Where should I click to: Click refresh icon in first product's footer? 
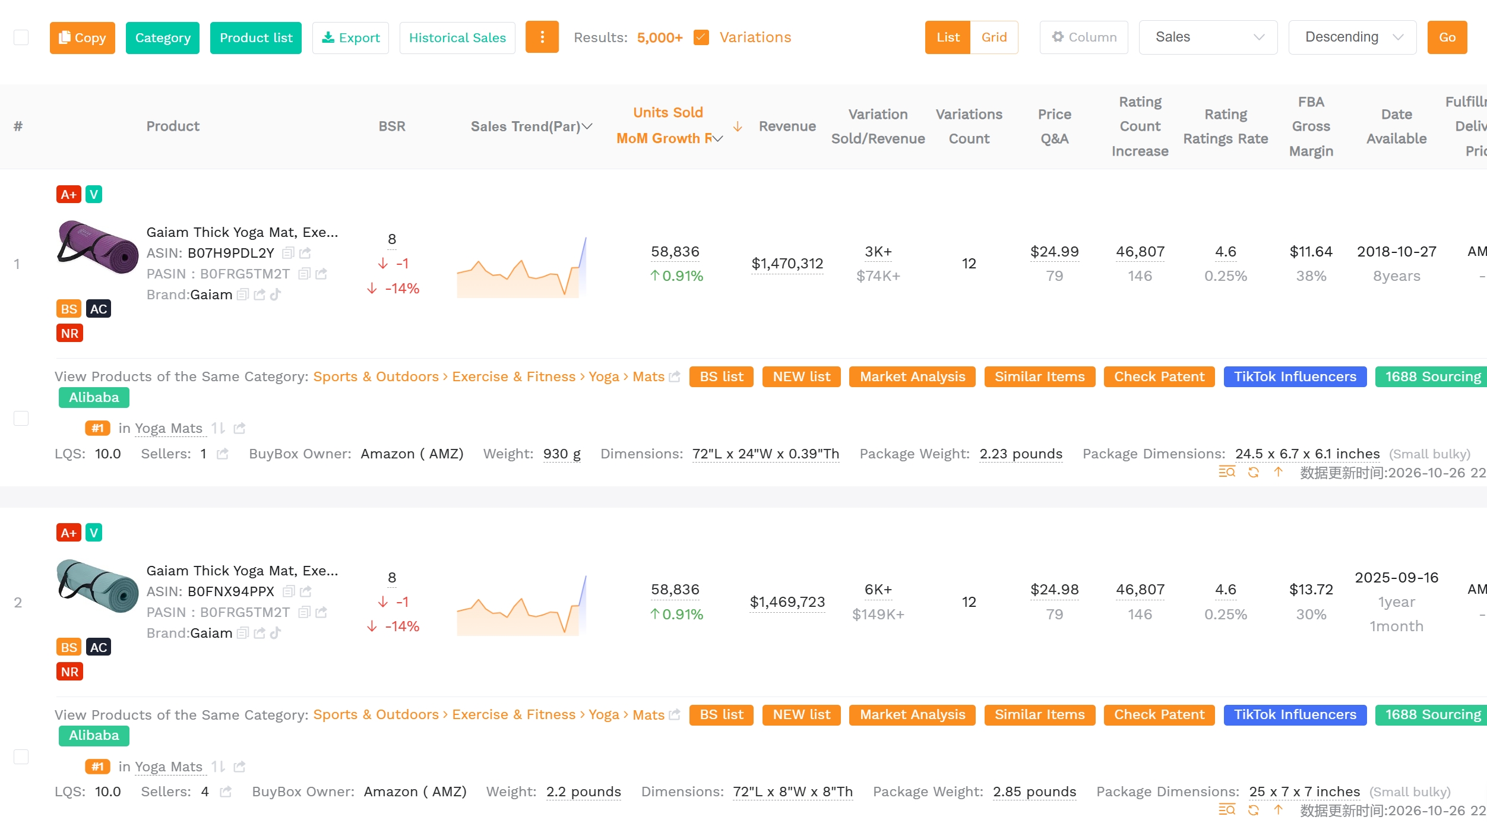1254,472
